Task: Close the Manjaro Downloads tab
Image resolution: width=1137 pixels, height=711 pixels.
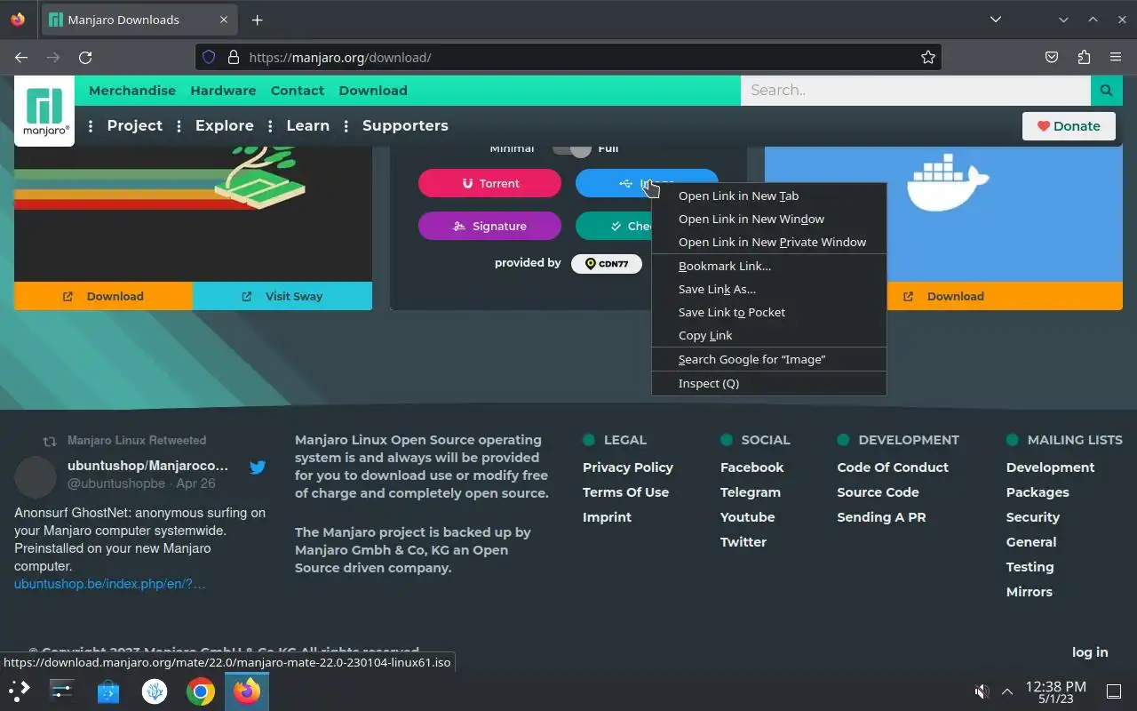Action: (x=224, y=20)
